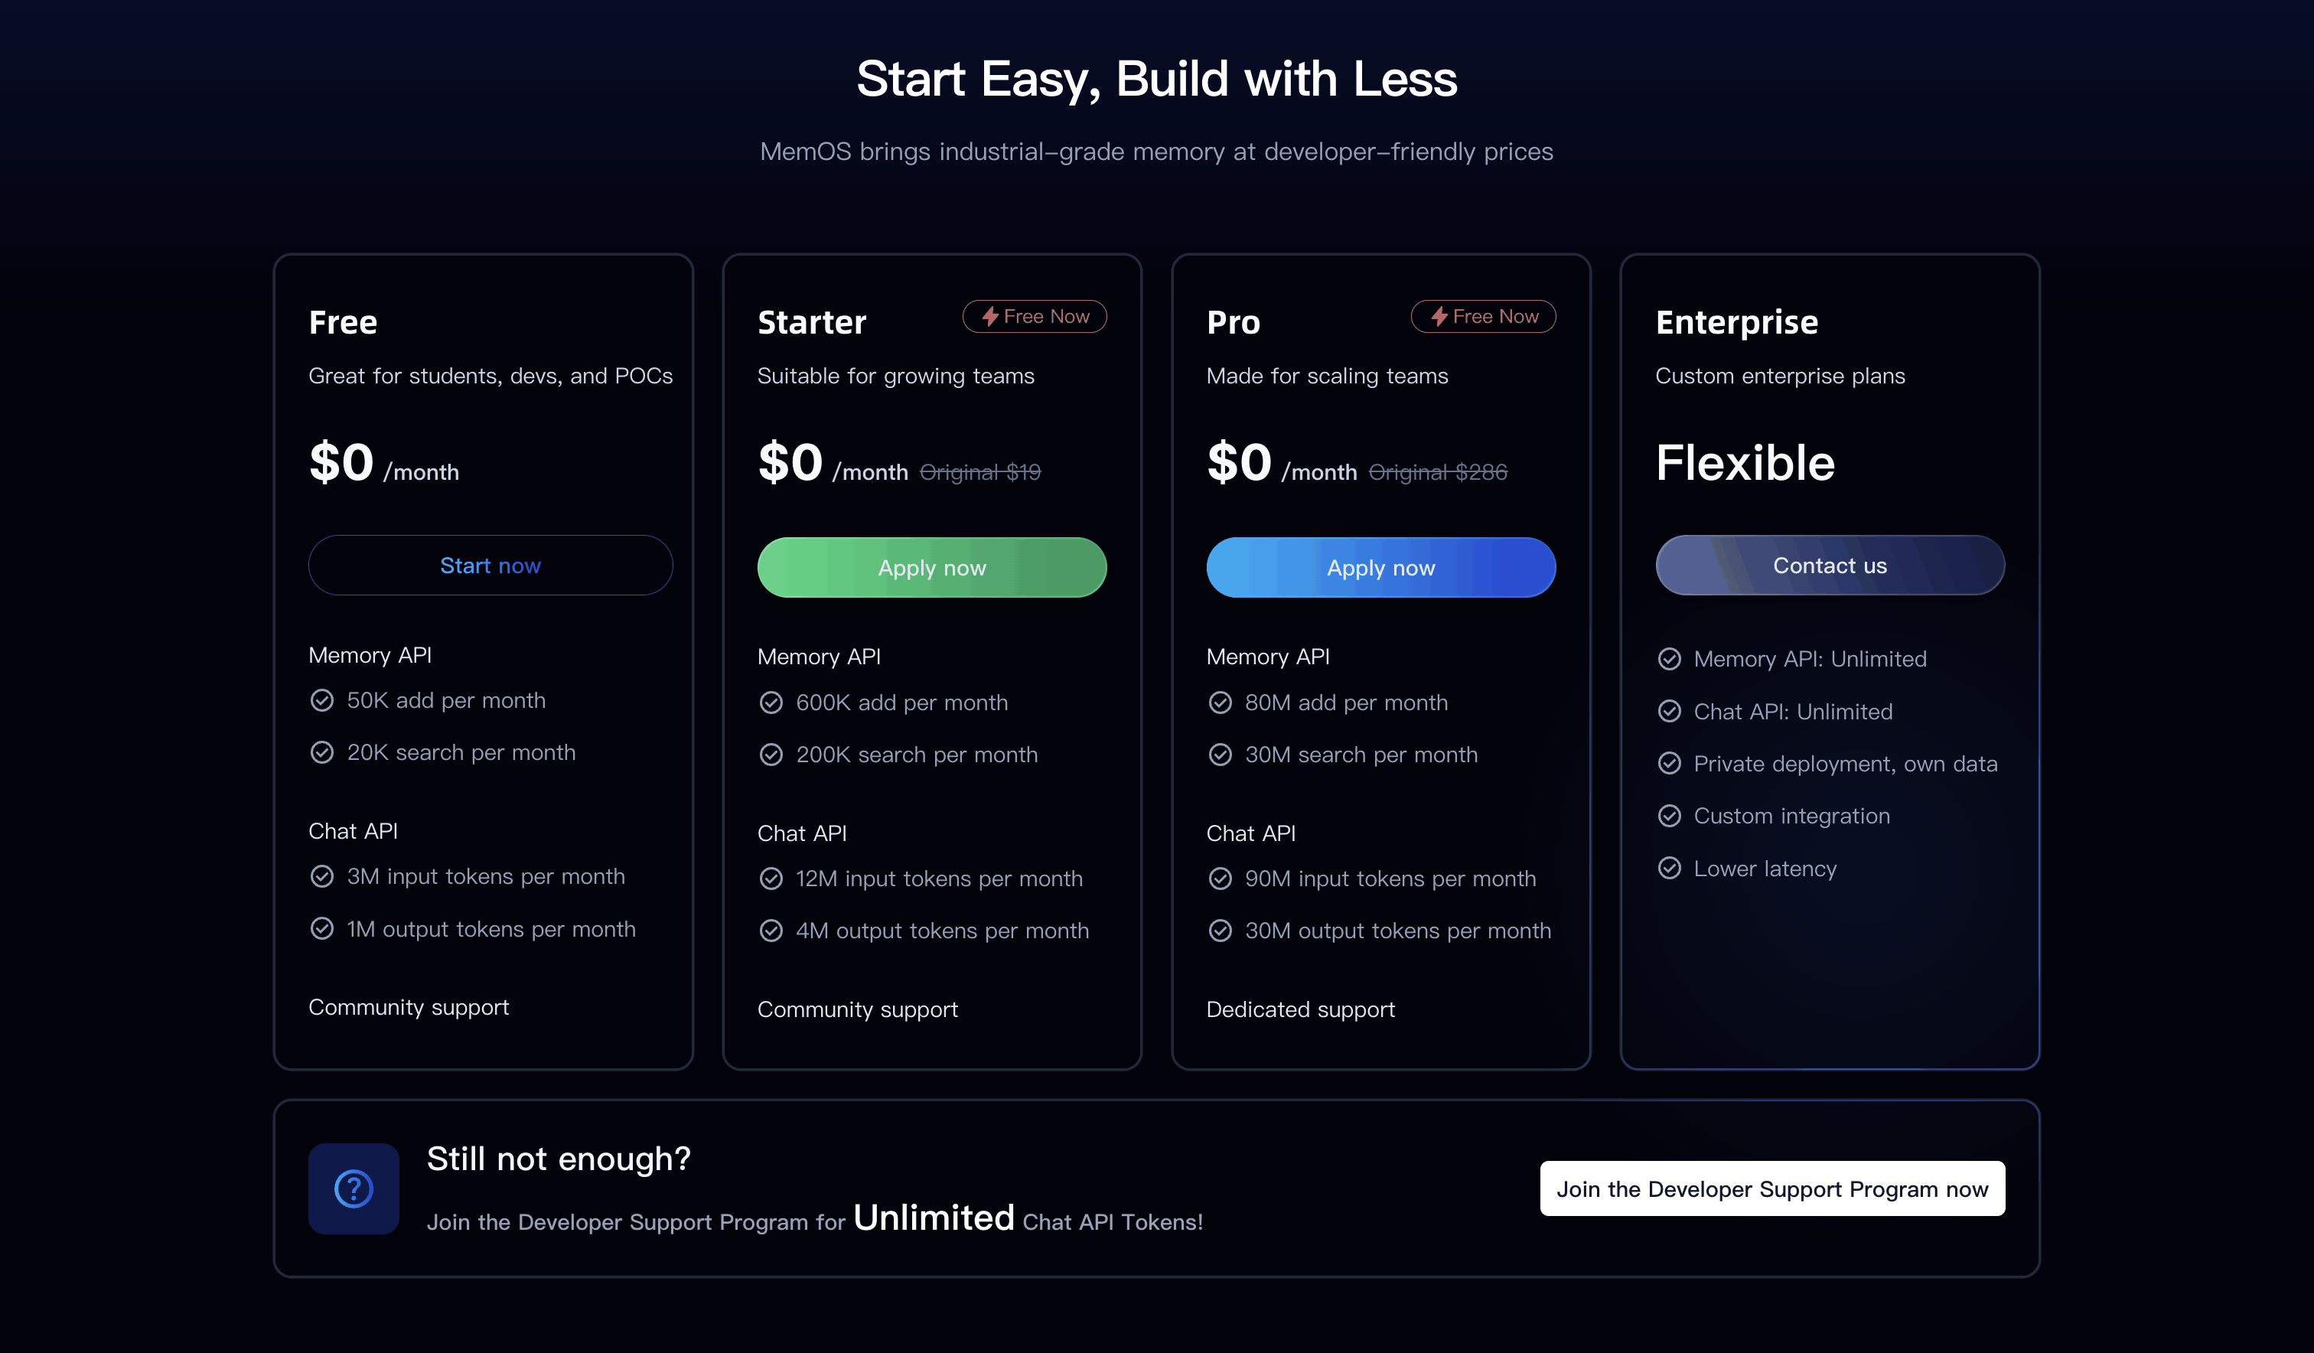Viewport: 2314px width, 1353px height.
Task: Apply now for the Pro plan
Action: [x=1381, y=568]
